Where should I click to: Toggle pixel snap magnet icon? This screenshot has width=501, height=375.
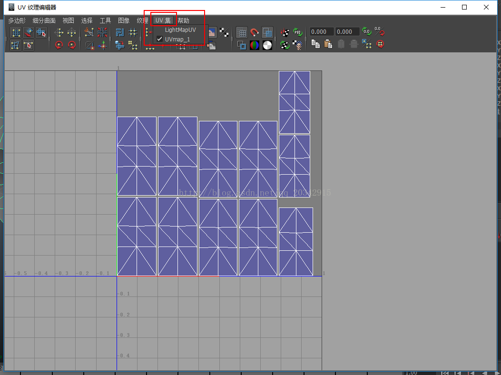tap(255, 32)
